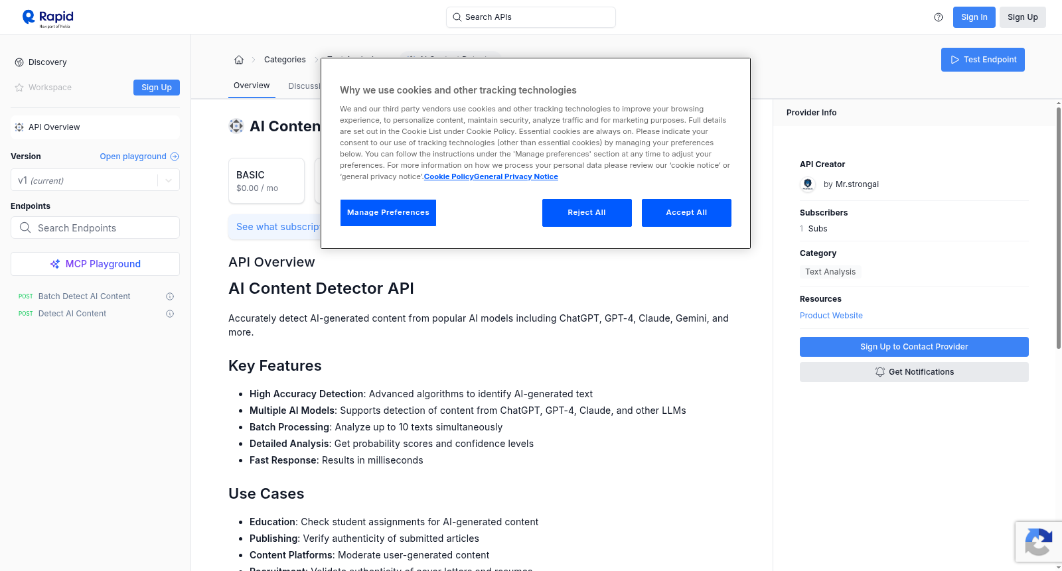This screenshot has width=1062, height=571.
Task: Select the BASIC $0.00 / mo plan card
Action: [x=266, y=180]
